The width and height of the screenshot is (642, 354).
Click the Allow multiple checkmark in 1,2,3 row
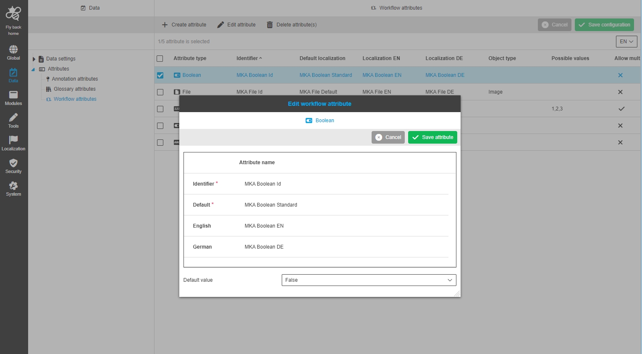tap(621, 109)
